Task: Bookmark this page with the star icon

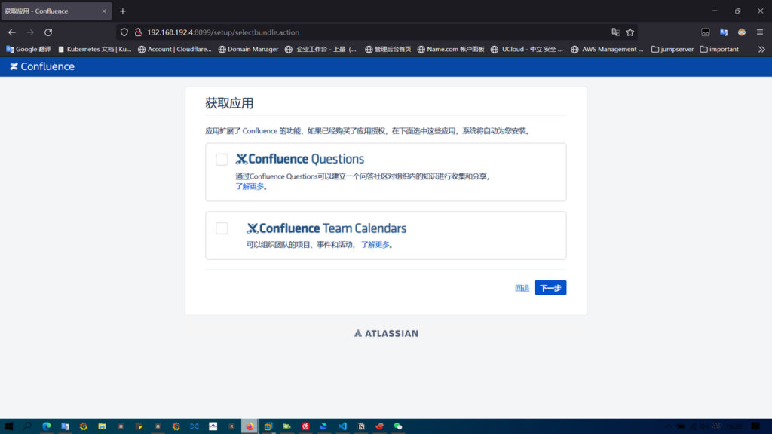Action: 630,32
